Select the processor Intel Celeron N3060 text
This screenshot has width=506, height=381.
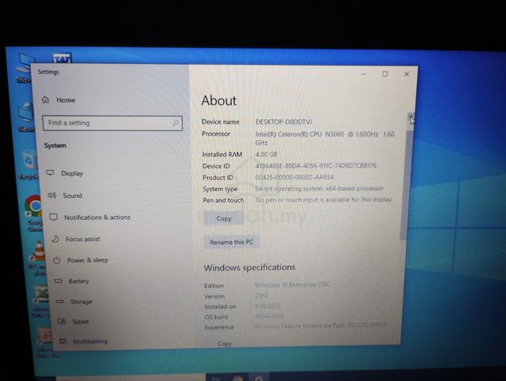click(x=325, y=138)
